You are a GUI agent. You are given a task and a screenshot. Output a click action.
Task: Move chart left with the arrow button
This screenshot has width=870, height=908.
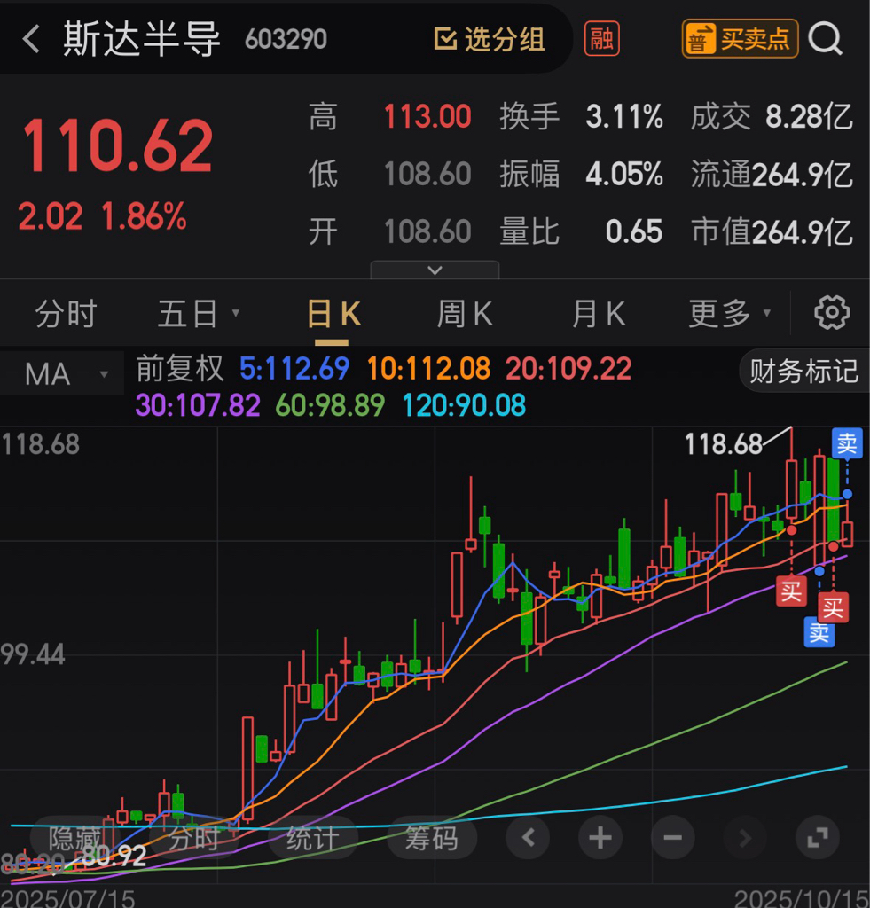pyautogui.click(x=528, y=837)
